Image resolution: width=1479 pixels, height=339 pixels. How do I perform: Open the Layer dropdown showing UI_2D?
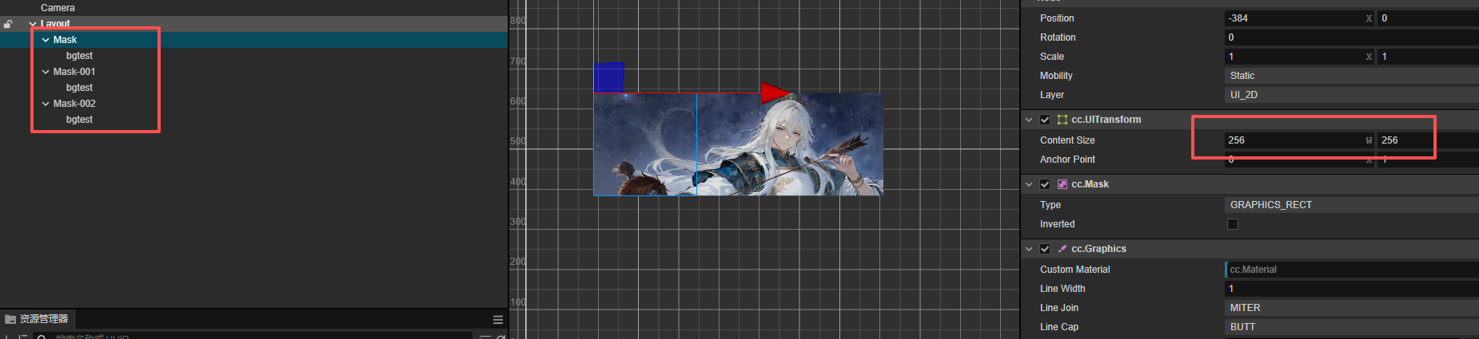coord(1352,95)
